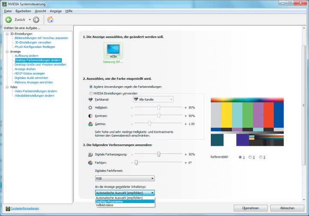Open '3D-Einstellungen verwalten' in the tree

click(33, 42)
